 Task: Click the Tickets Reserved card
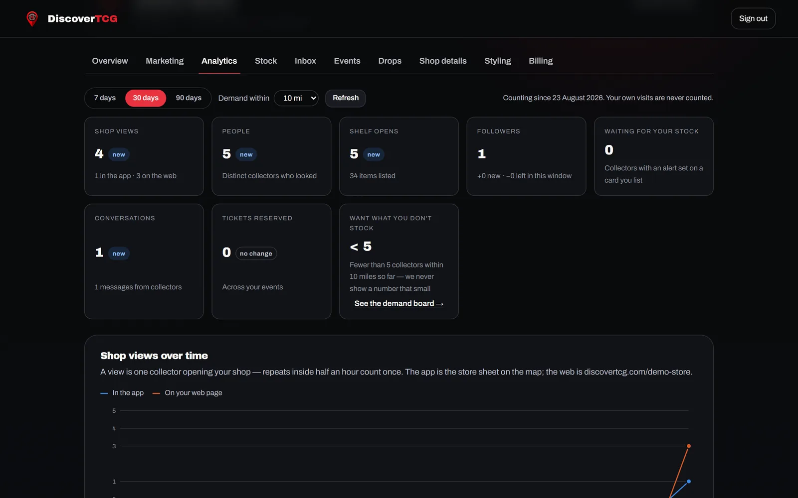point(271,261)
